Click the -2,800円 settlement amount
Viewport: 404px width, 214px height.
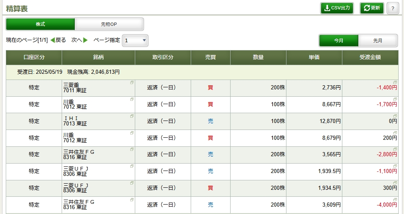coord(387,155)
